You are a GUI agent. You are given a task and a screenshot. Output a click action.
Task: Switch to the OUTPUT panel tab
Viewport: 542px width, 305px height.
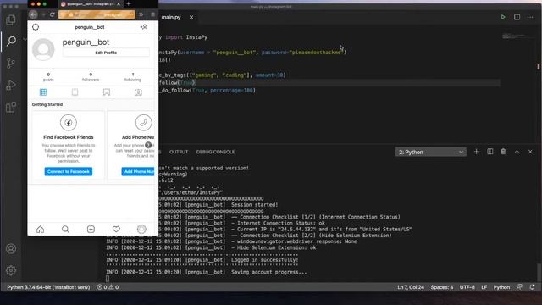(x=179, y=152)
